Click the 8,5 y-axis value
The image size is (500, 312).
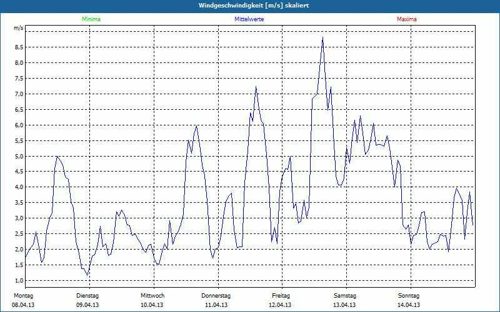(x=19, y=47)
